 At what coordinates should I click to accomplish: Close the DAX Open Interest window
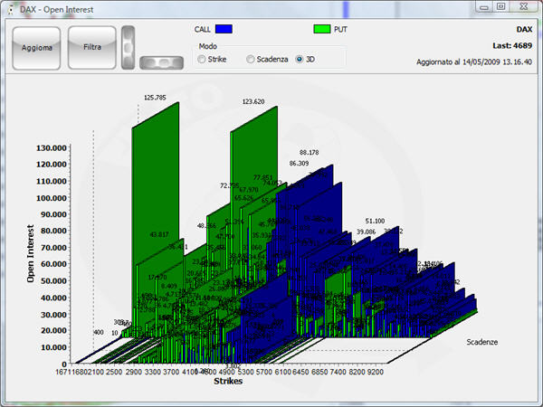coord(523,6)
